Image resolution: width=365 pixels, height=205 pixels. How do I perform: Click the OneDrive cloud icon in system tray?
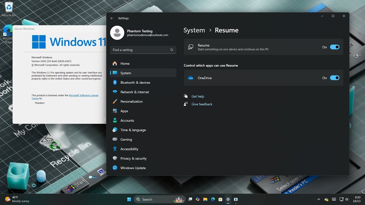pyautogui.click(x=326, y=199)
